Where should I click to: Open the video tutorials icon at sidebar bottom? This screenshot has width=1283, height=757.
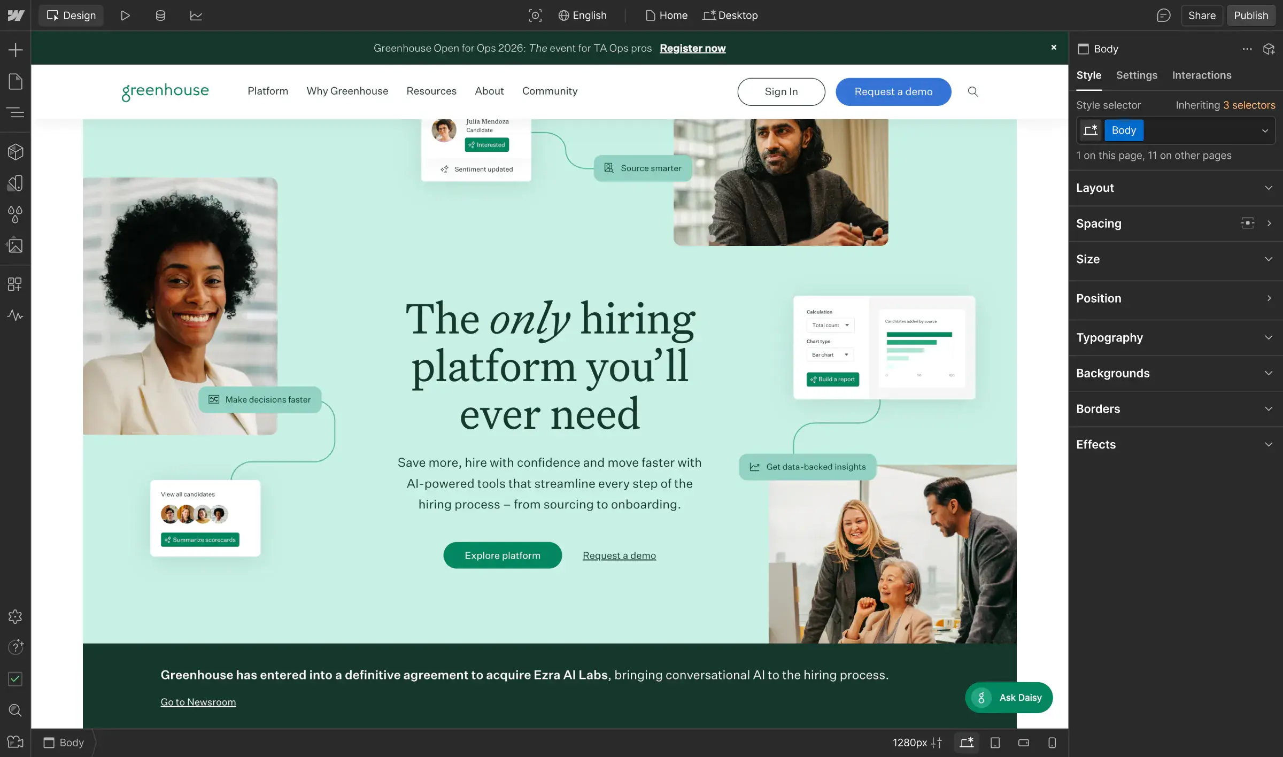pyautogui.click(x=16, y=741)
